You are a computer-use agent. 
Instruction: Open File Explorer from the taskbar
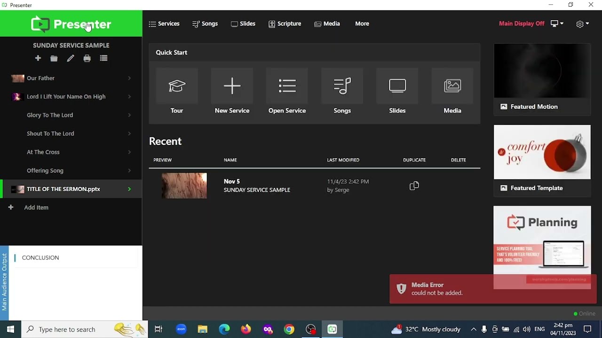pyautogui.click(x=203, y=329)
